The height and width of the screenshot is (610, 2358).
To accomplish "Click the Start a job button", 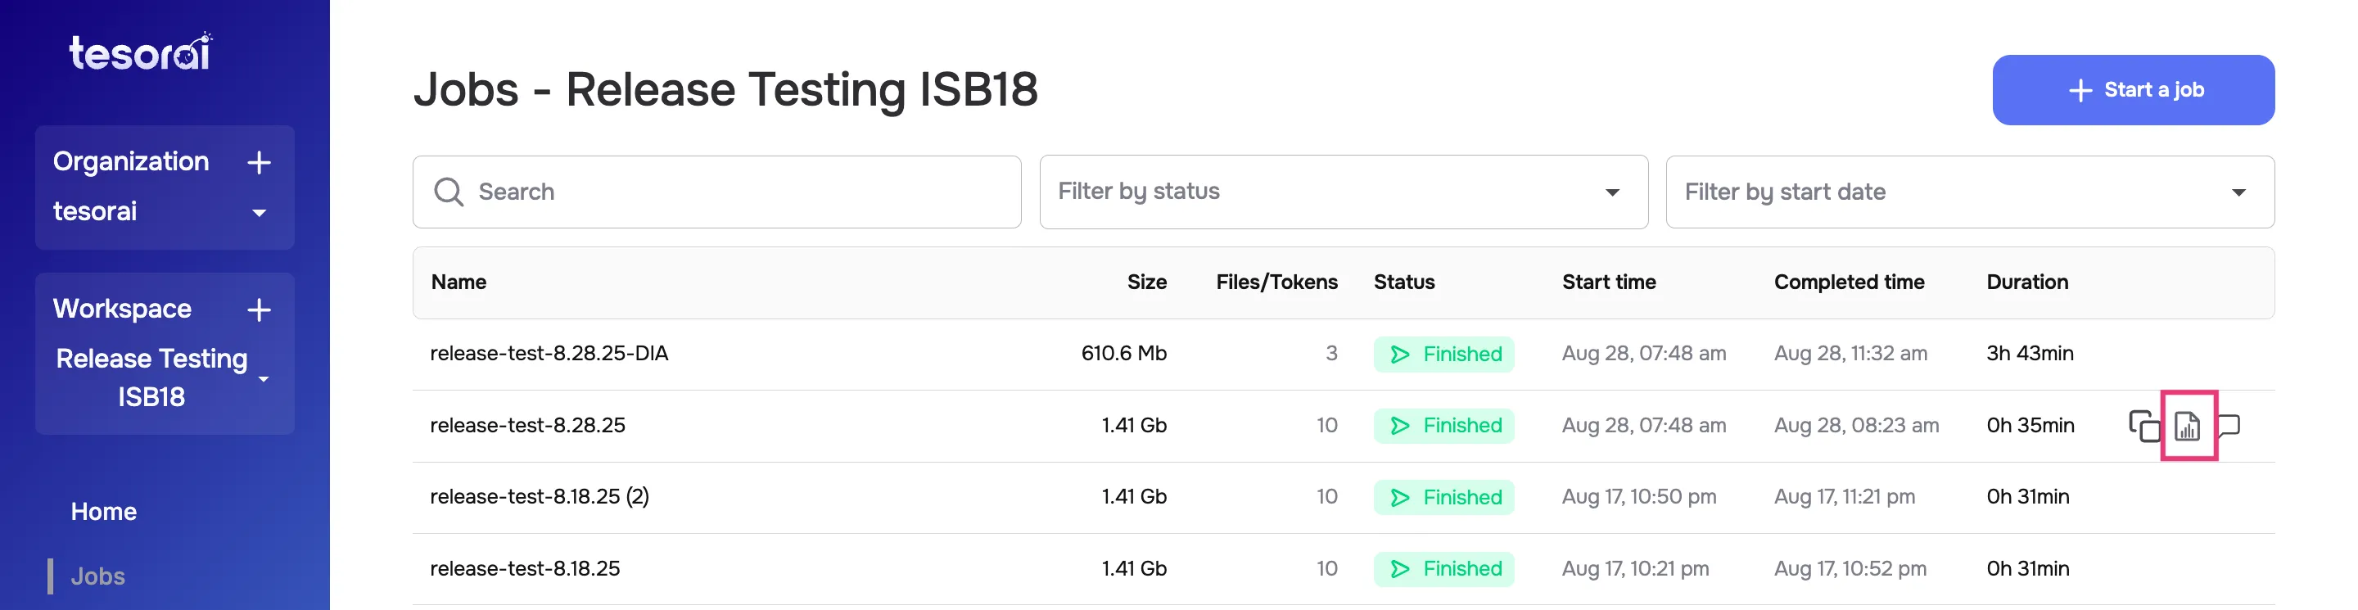I will [2132, 90].
